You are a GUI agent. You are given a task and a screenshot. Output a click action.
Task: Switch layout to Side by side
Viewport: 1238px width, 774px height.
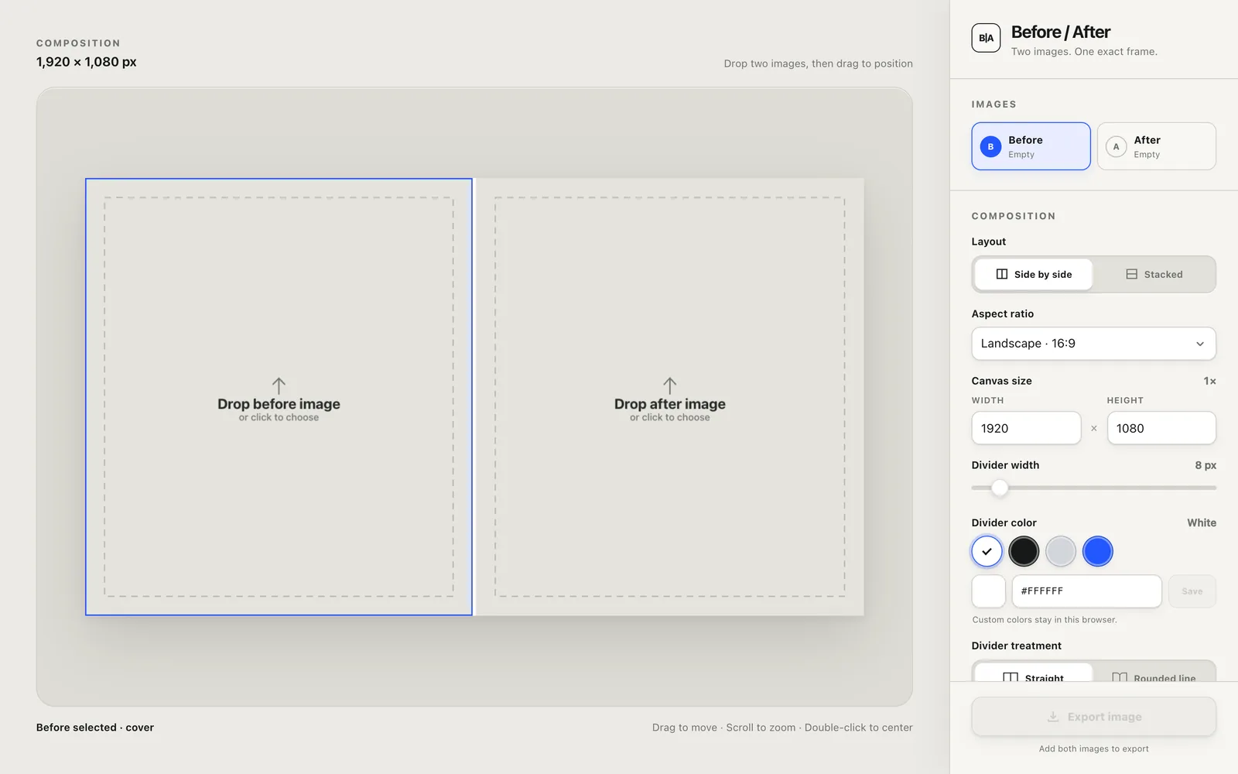(x=1034, y=274)
